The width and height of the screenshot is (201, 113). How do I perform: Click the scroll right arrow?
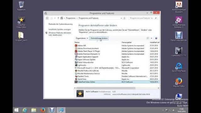point(158,88)
